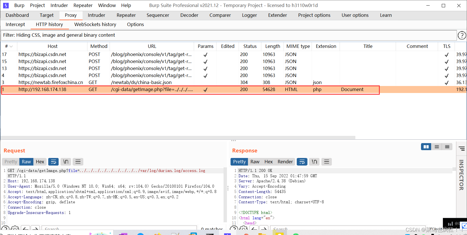The image size is (467, 235).
Task: Open the Burp menu
Action: coord(19,5)
